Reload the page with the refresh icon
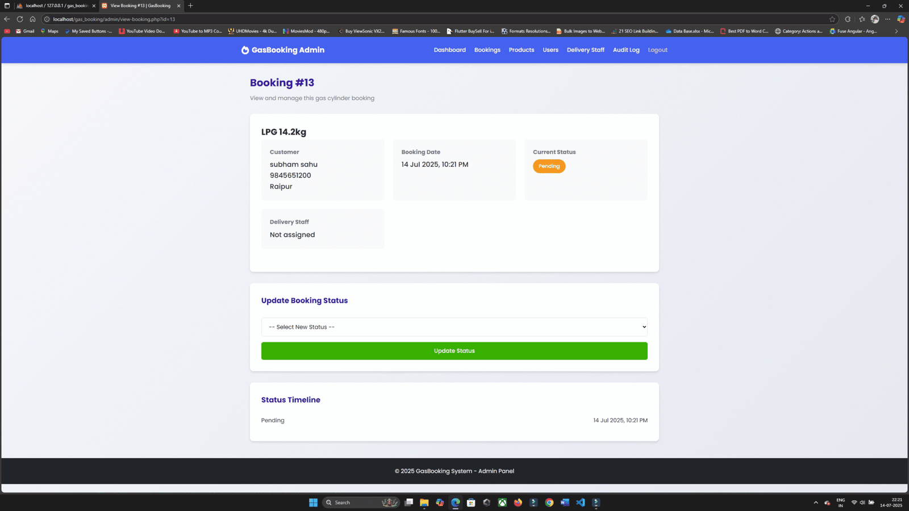 pyautogui.click(x=19, y=19)
